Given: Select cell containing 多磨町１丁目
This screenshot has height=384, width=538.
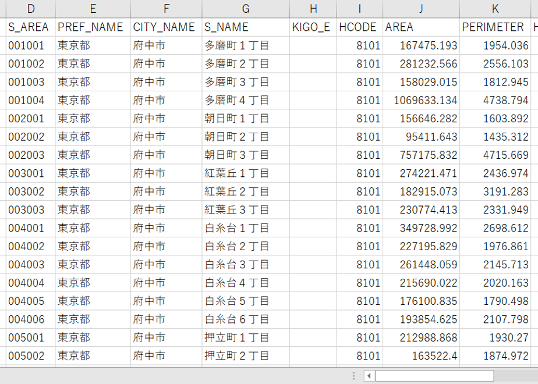Looking at the screenshot, I should (x=246, y=45).
